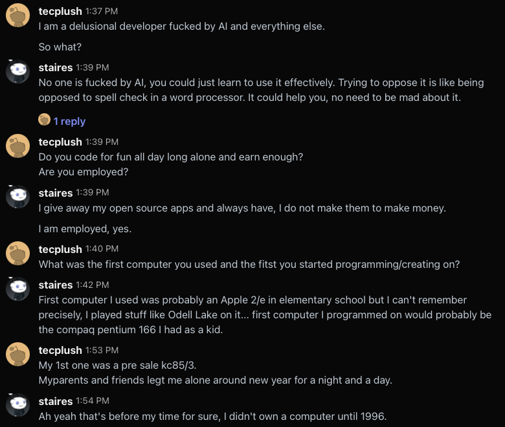
Task: Click the 1:53 PM timestamp
Action: pos(102,351)
